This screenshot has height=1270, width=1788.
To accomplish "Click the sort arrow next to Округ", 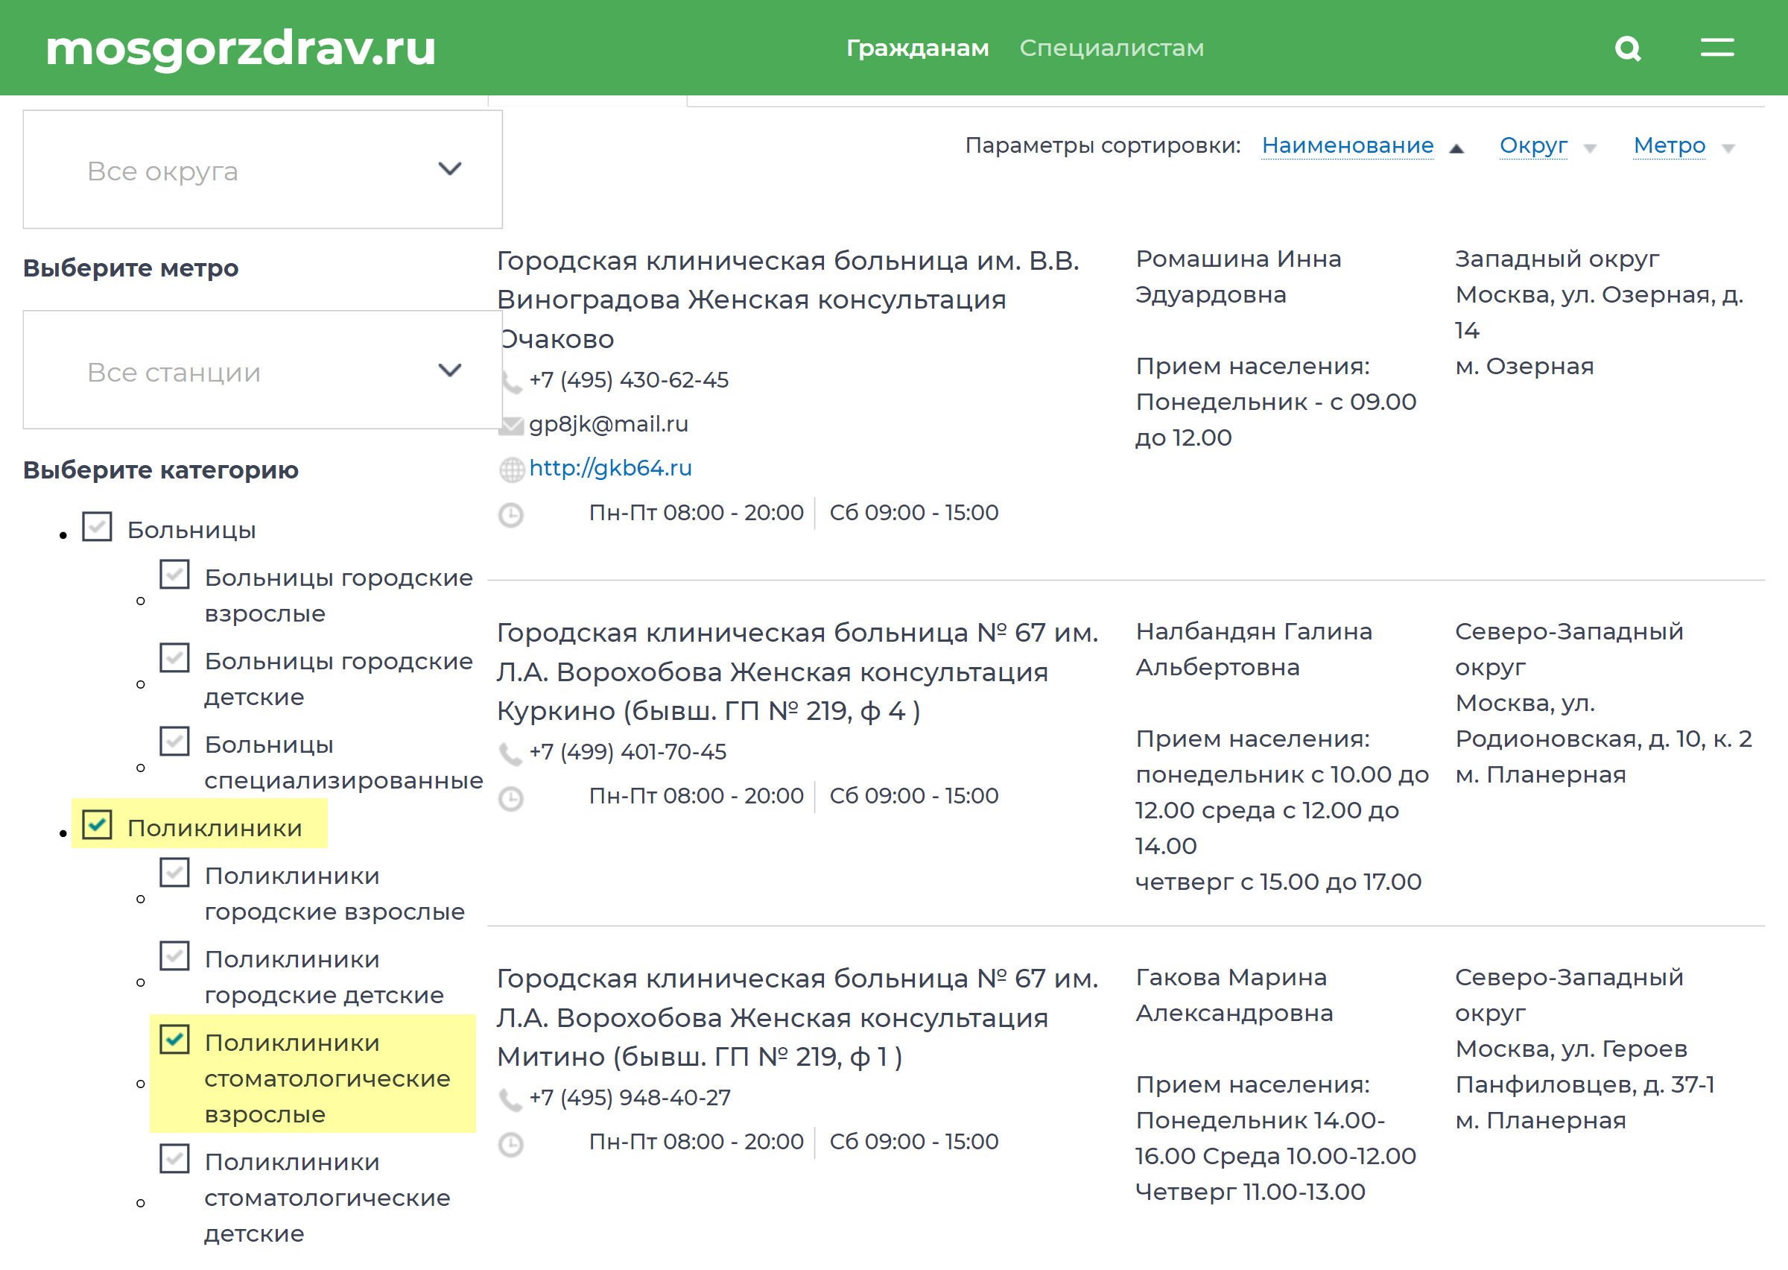I will tap(1590, 148).
